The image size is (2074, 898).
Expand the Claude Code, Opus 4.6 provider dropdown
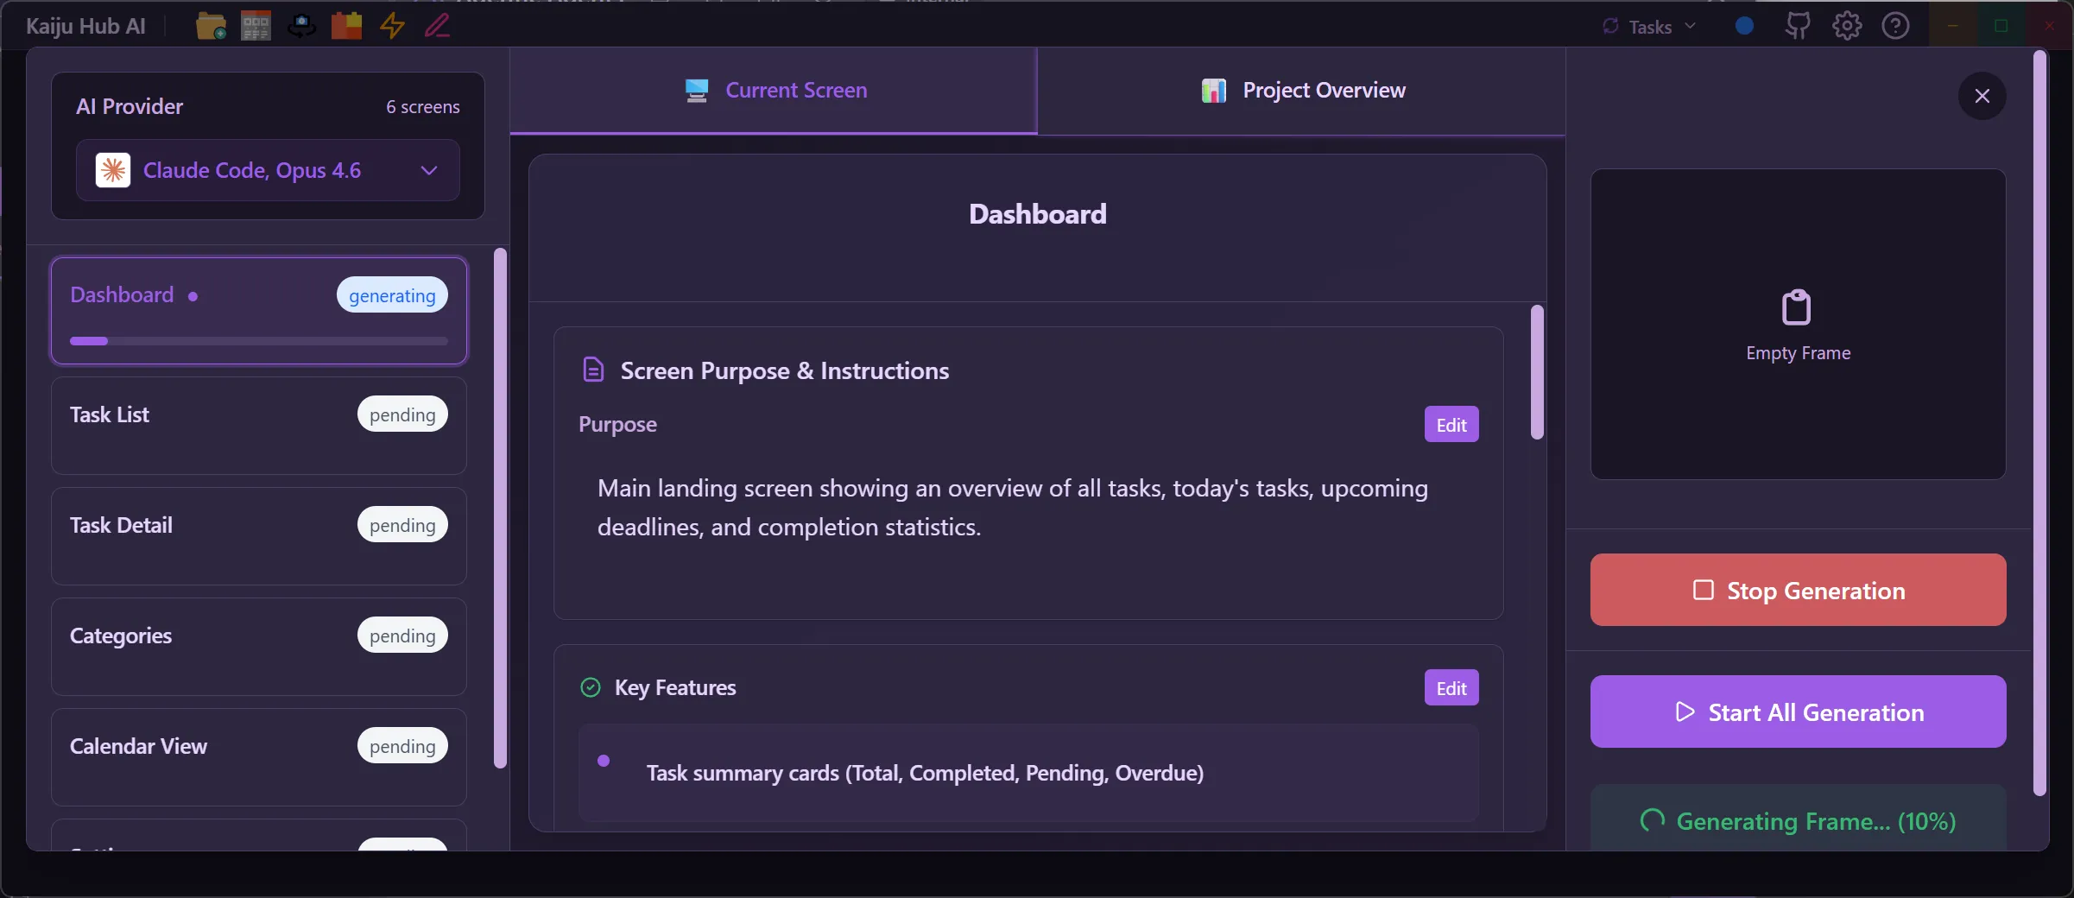tap(268, 170)
